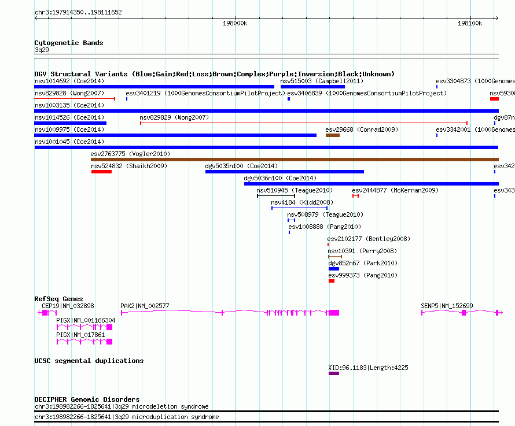Select the PAK2|NM_002577 gene label
The image size is (515, 426).
[x=145, y=306]
